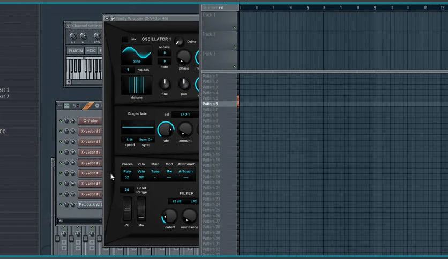Click the LFO rate knob

point(166,130)
